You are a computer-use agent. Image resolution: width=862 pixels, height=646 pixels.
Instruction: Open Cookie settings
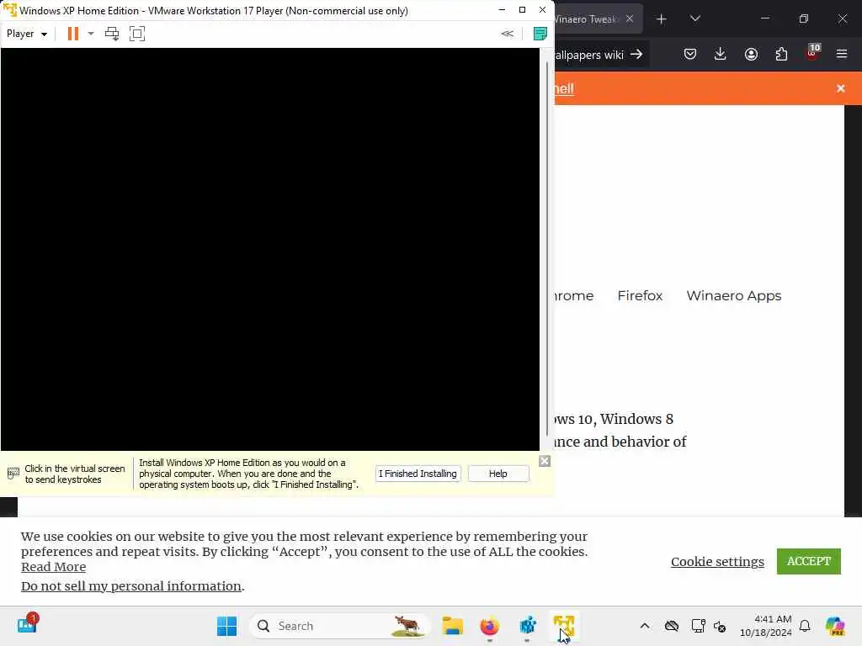(x=717, y=561)
